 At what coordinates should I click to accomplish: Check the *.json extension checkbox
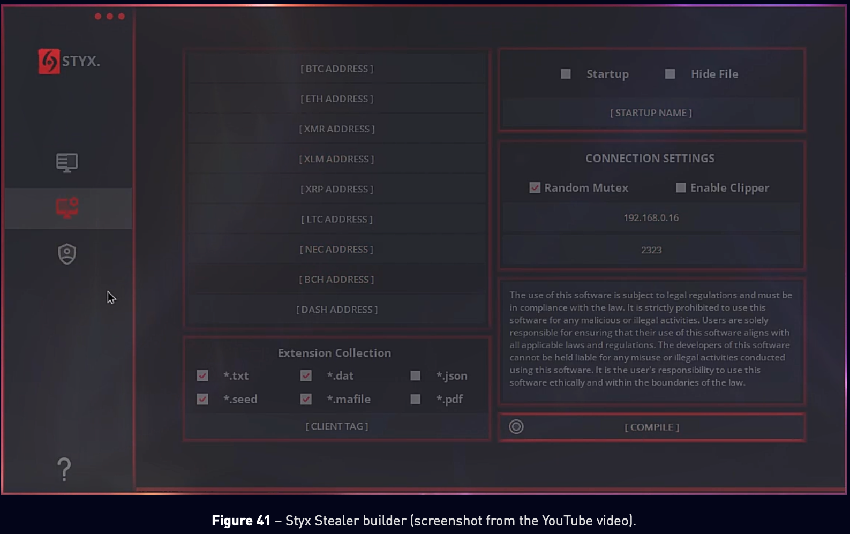tap(415, 375)
